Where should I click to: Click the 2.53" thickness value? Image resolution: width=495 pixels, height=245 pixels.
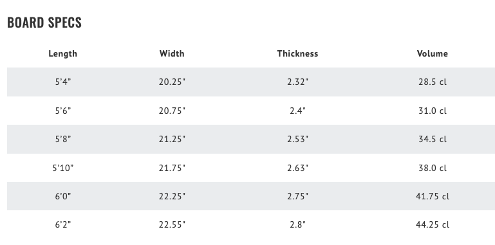297,139
